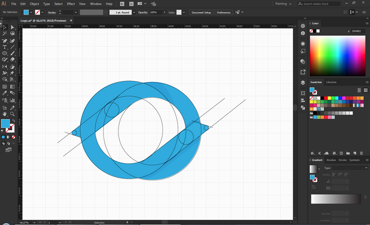Image resolution: width=370 pixels, height=225 pixels.
Task: Enable Draw Normal mode
Action: click(3, 143)
